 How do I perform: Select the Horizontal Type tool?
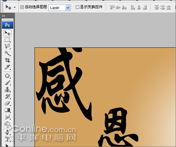click(7, 139)
